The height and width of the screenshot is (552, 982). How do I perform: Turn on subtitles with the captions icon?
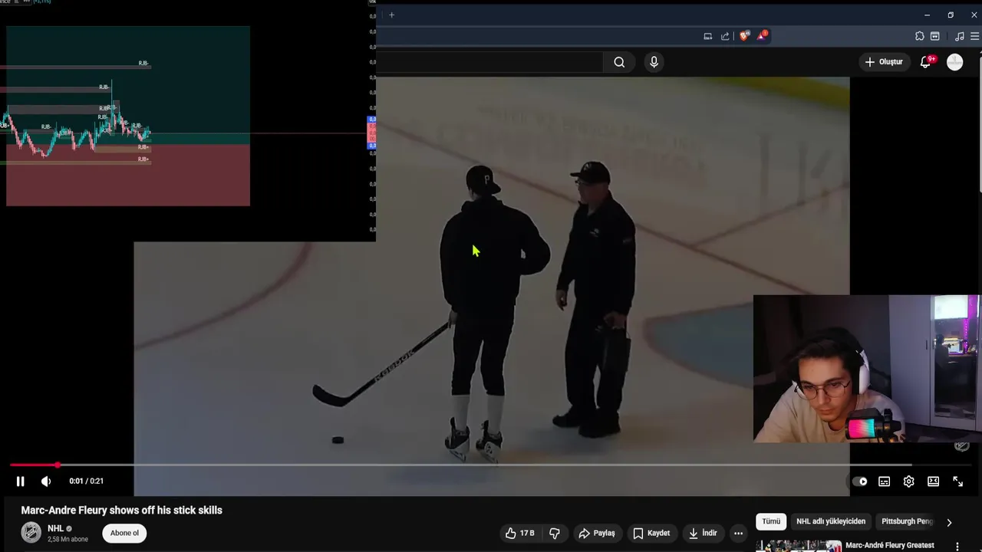[885, 481]
